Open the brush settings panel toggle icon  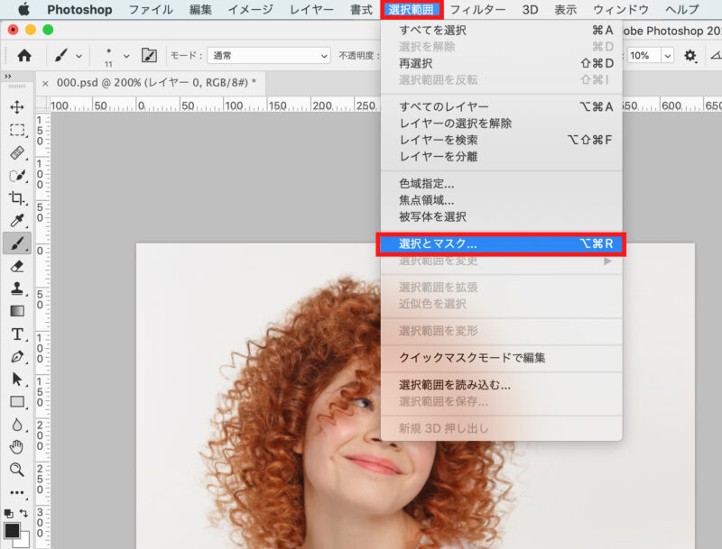coord(149,56)
